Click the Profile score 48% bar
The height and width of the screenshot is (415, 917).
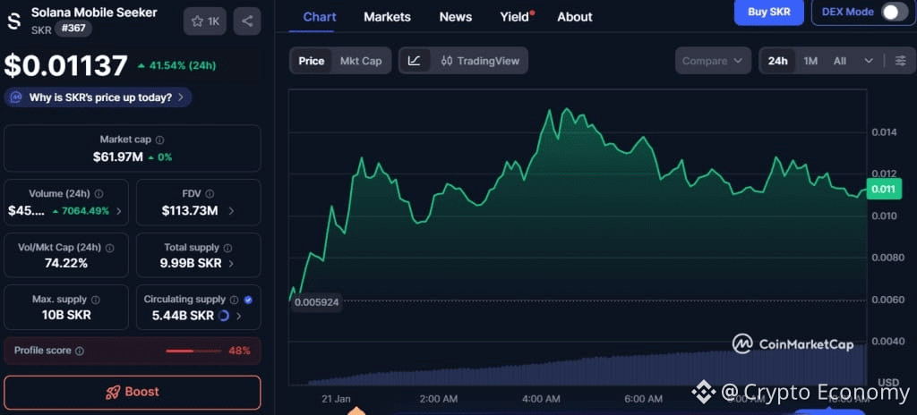pyautogui.click(x=193, y=351)
